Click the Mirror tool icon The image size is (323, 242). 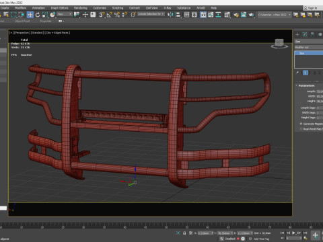tap(170, 15)
